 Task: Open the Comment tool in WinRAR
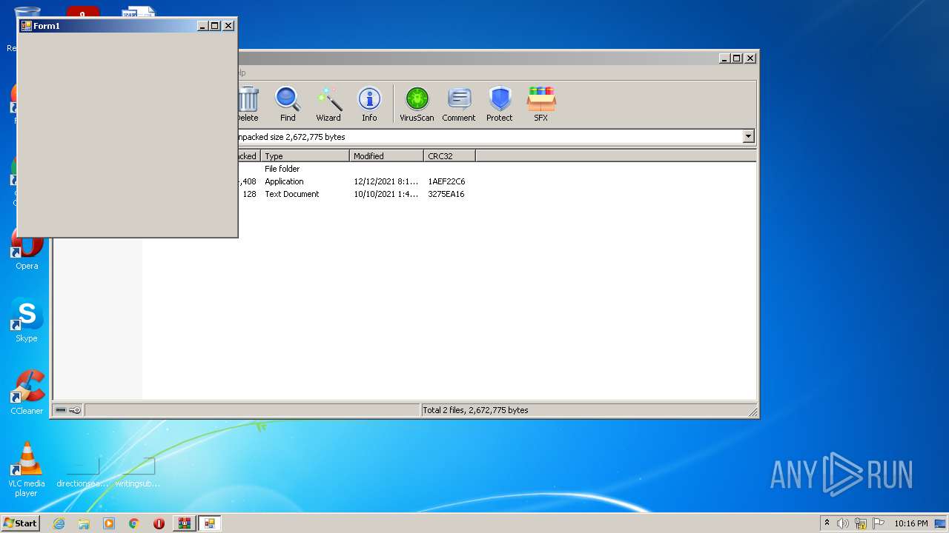(459, 104)
